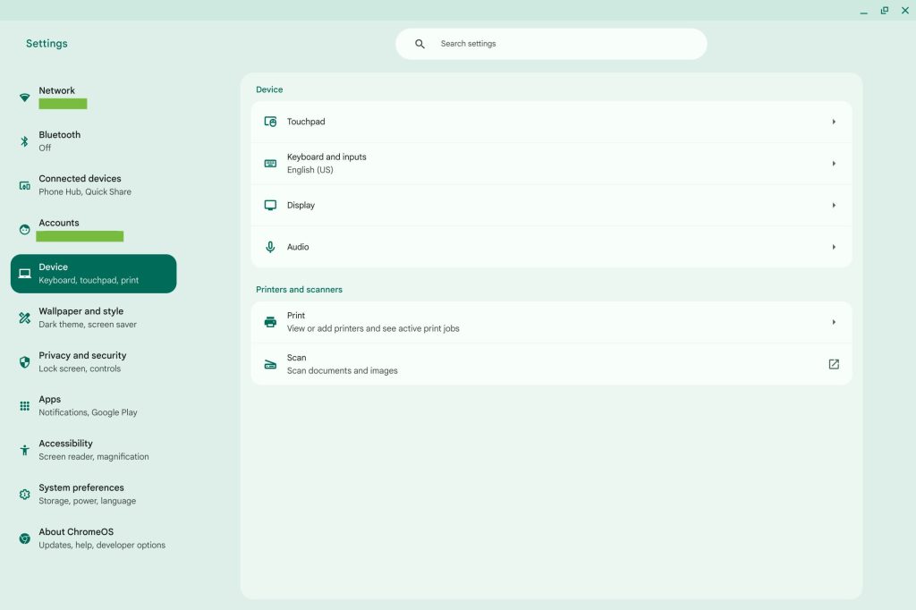The image size is (916, 610).
Task: Click the Accounts face icon
Action: tap(25, 230)
